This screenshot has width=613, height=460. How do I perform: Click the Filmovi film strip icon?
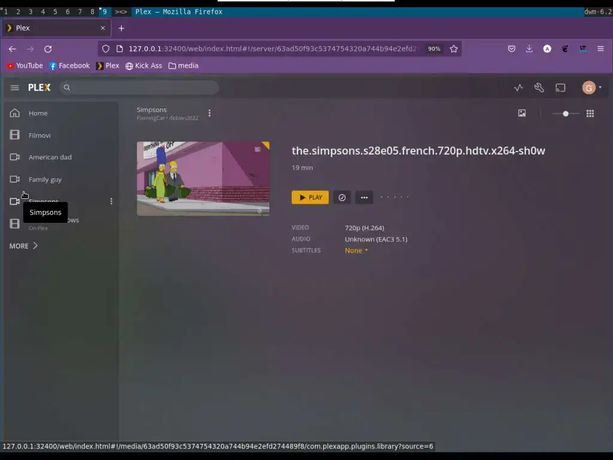click(x=14, y=135)
